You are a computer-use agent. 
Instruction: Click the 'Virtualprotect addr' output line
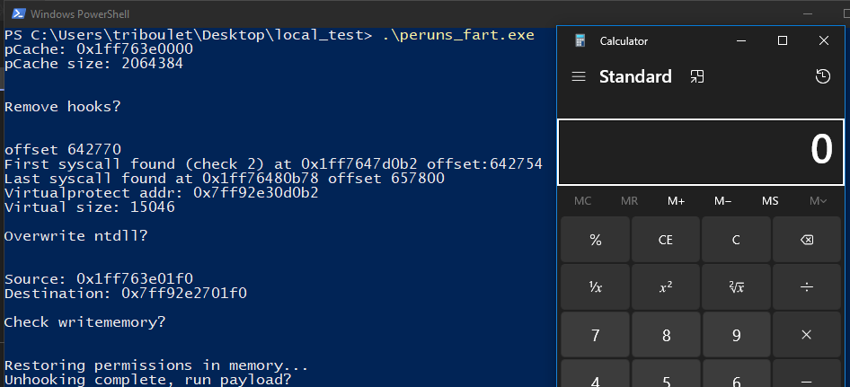pyautogui.click(x=162, y=193)
